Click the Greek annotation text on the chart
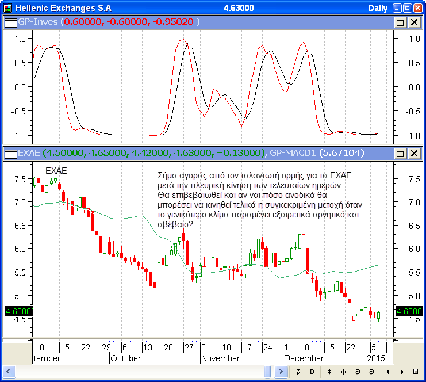 coord(260,200)
